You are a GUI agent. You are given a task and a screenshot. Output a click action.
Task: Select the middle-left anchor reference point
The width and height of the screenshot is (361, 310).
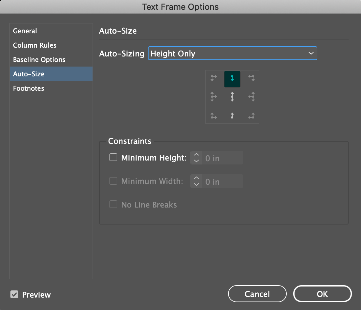214,97
